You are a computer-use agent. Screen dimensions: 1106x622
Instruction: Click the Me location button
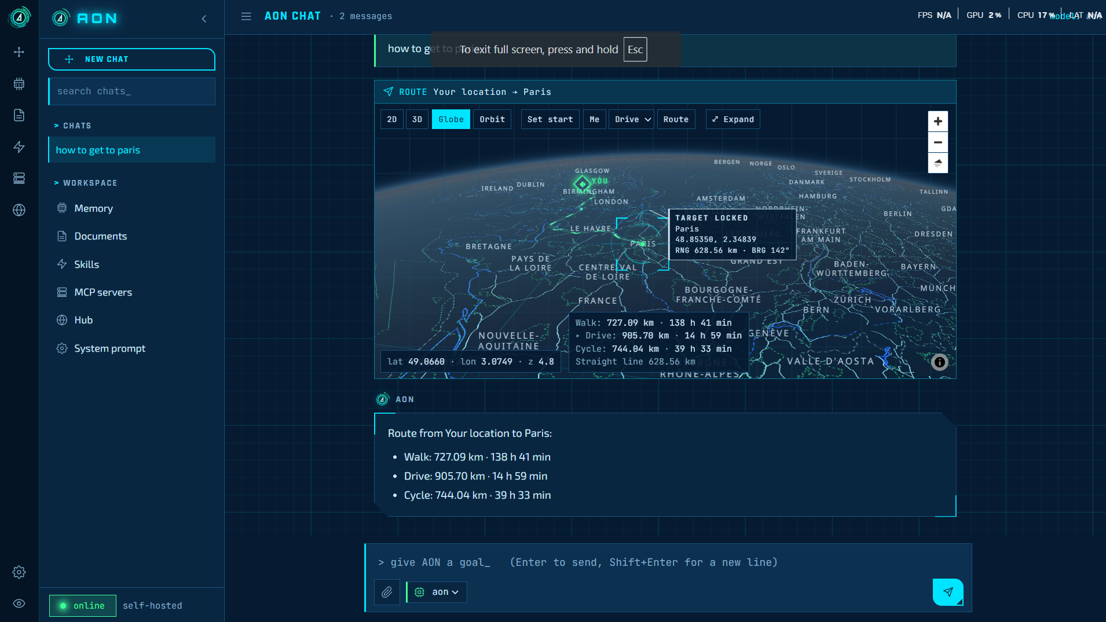[595, 119]
